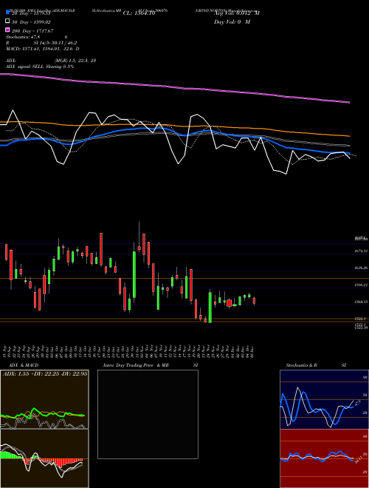Click the last red candlestick on the chart

254,301
